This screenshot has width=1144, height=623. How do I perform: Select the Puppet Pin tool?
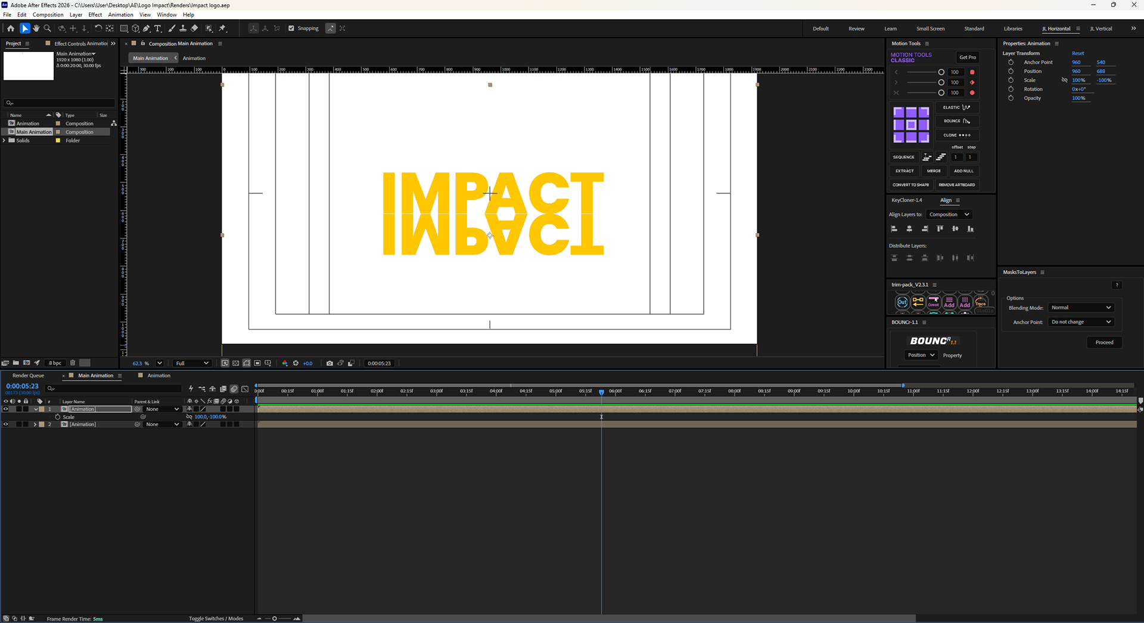click(x=223, y=29)
